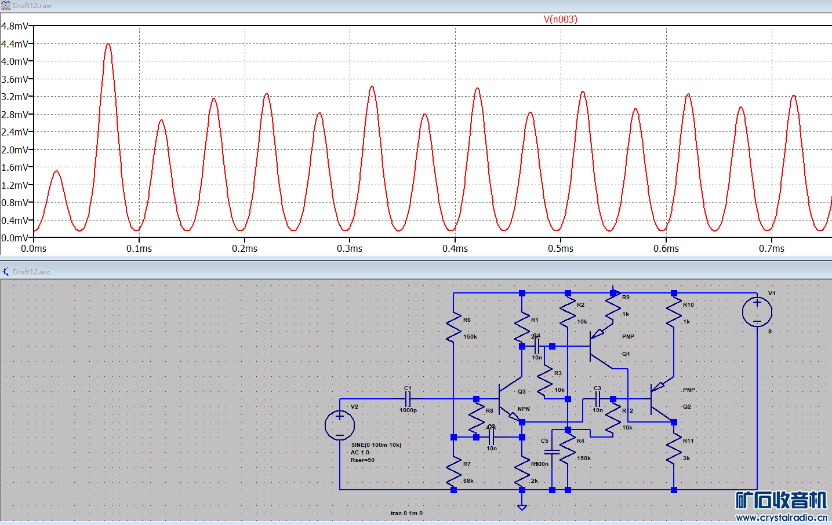The height and width of the screenshot is (525, 832).
Task: Select the R6 resistor symbol
Action: click(453, 327)
